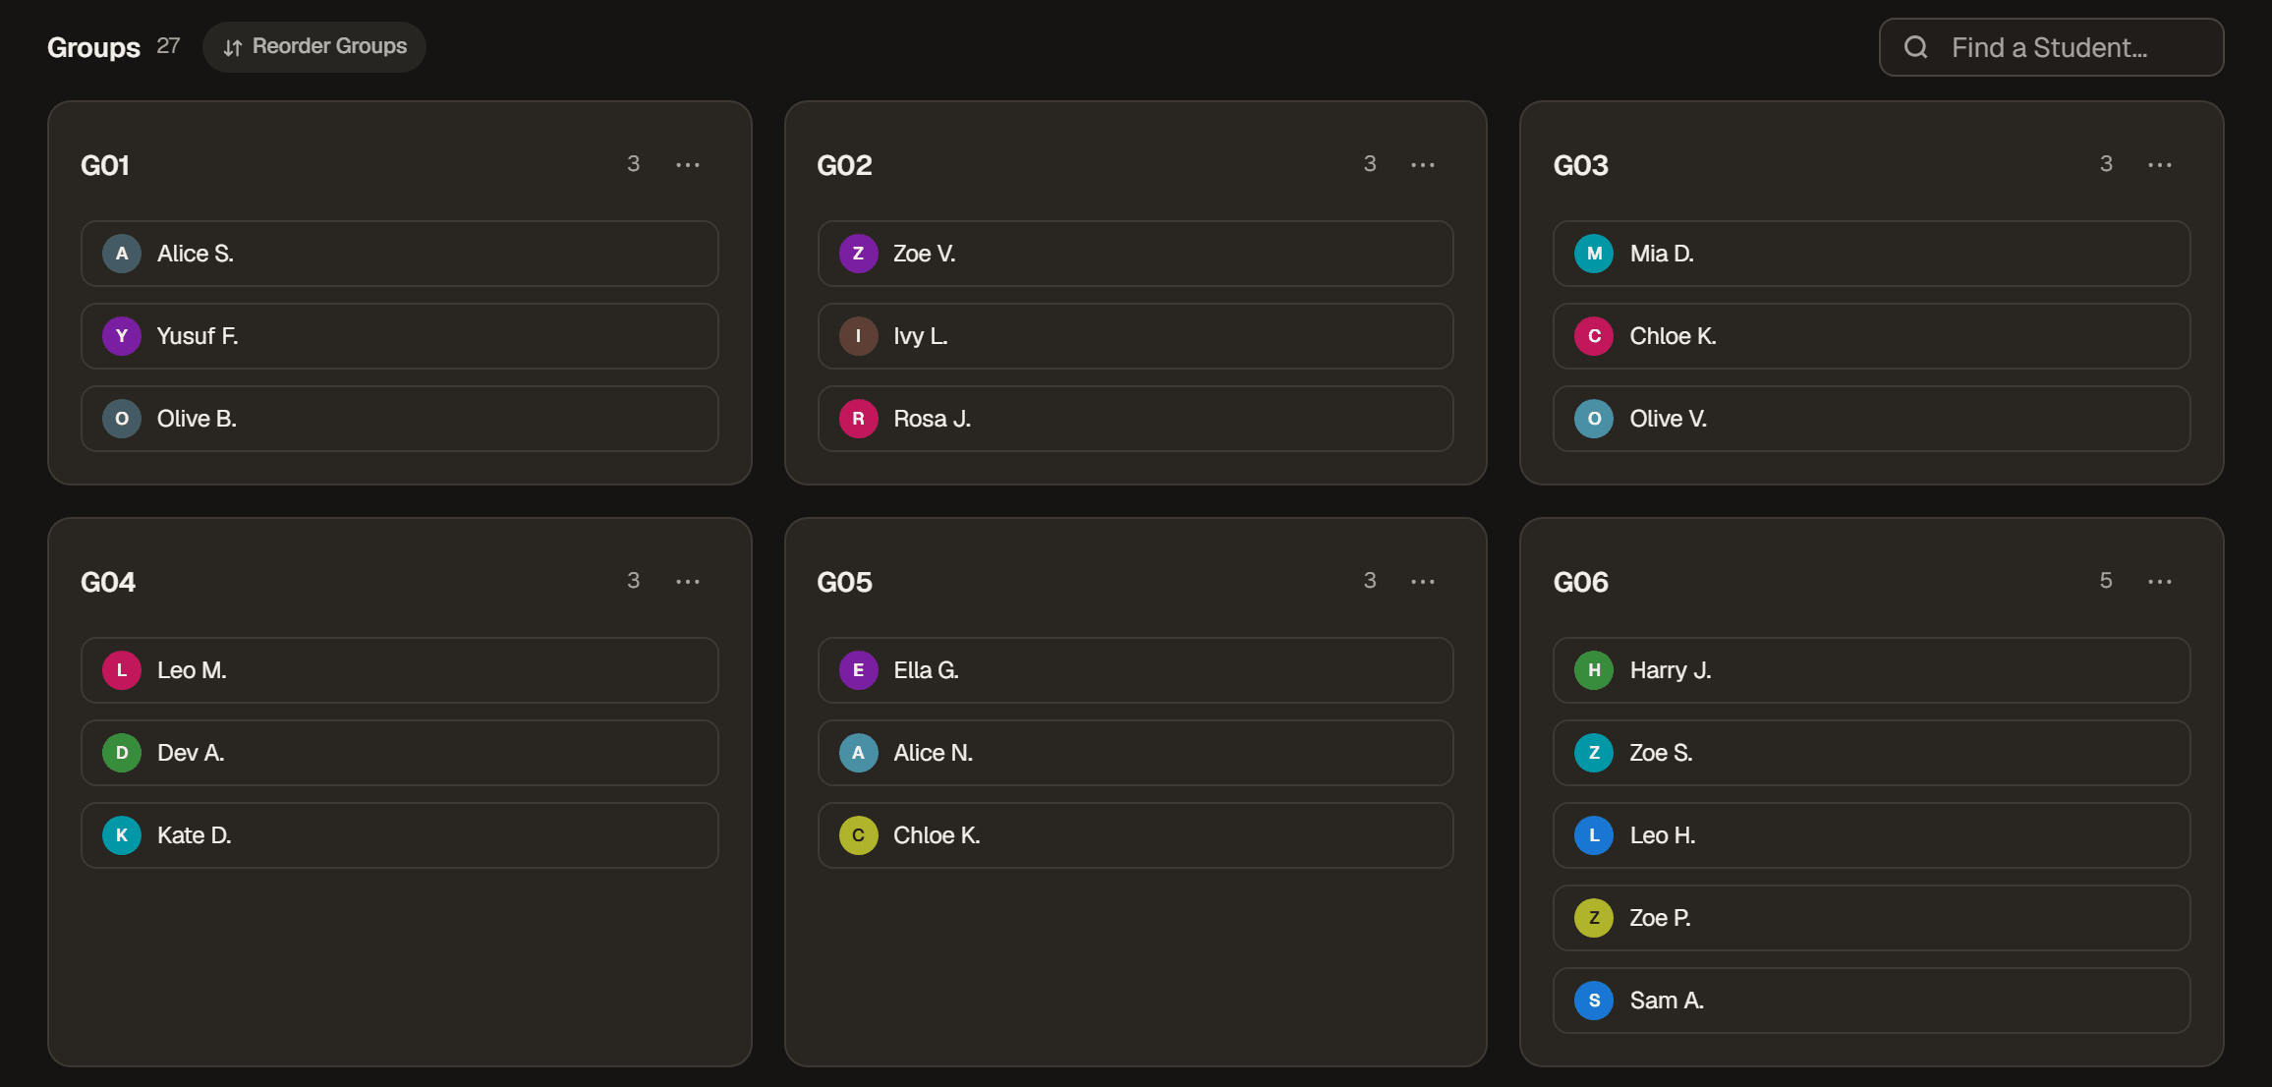2272x1087 pixels.
Task: Select student Zoe S. in G06
Action: tap(1871, 753)
